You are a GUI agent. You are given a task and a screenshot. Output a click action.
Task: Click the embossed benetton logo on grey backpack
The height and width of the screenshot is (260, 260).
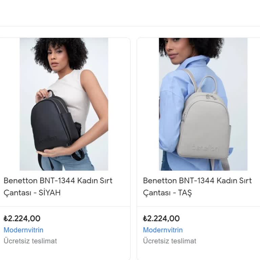click(205, 148)
